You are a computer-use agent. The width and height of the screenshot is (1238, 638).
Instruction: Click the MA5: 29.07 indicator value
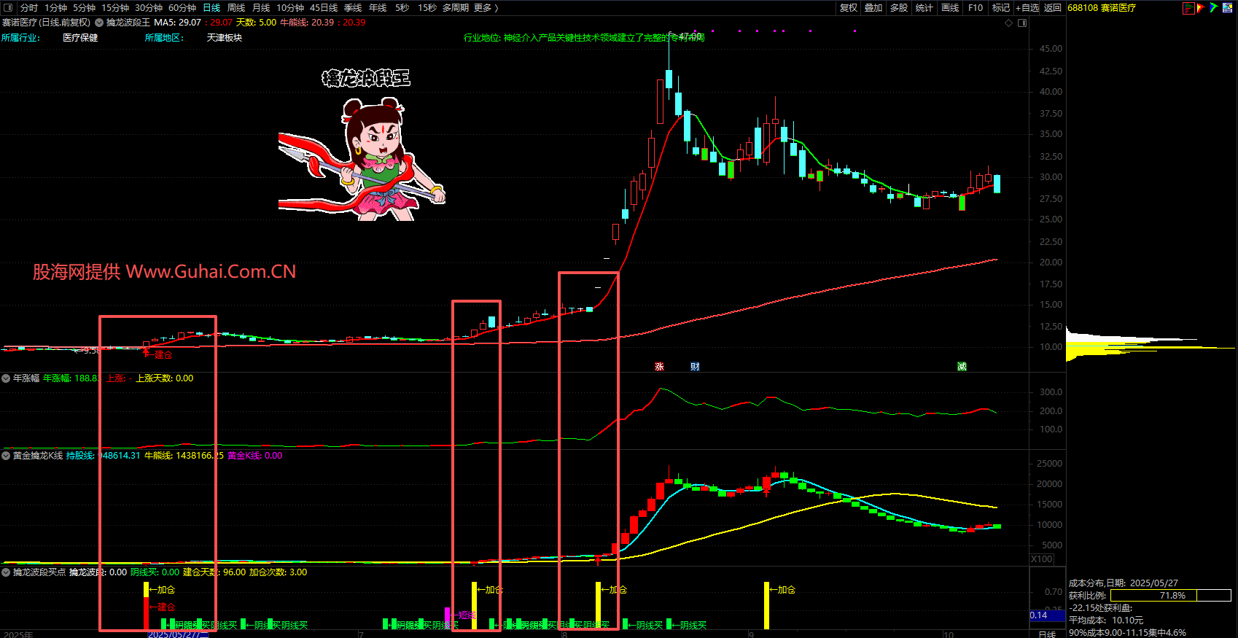(178, 23)
